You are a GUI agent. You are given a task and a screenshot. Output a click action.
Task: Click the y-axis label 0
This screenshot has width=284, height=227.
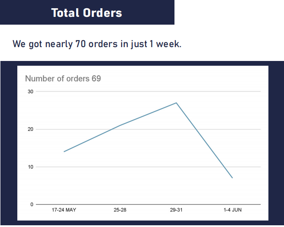(32, 205)
